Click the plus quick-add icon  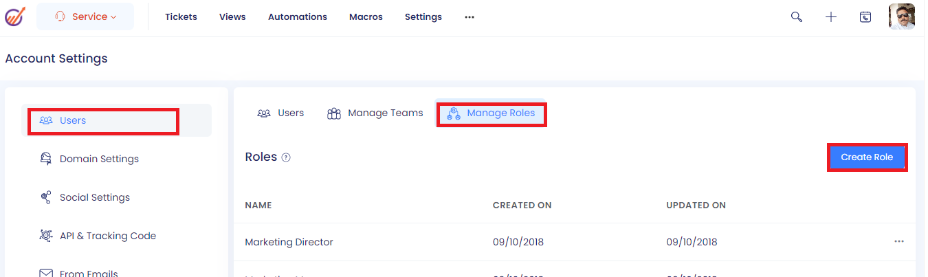[831, 17]
